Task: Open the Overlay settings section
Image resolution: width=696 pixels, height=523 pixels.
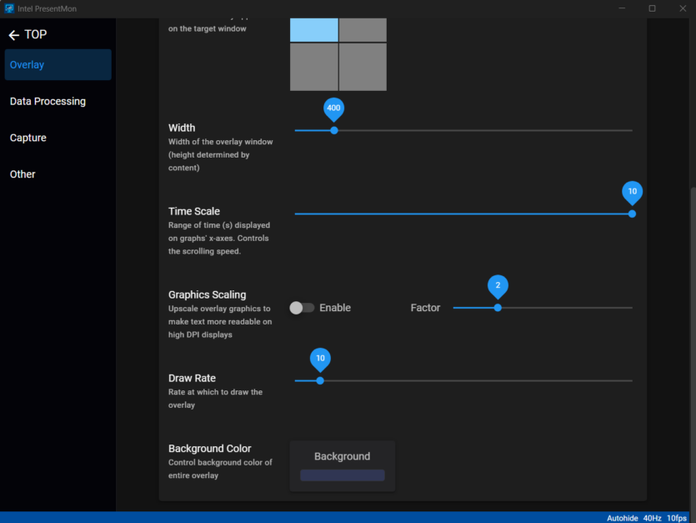Action: click(x=58, y=65)
